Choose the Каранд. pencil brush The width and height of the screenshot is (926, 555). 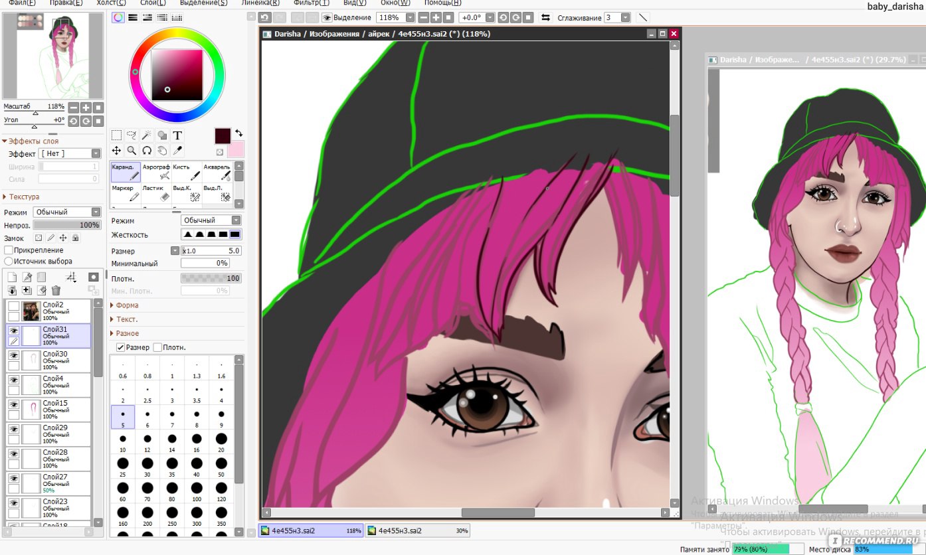(126, 172)
